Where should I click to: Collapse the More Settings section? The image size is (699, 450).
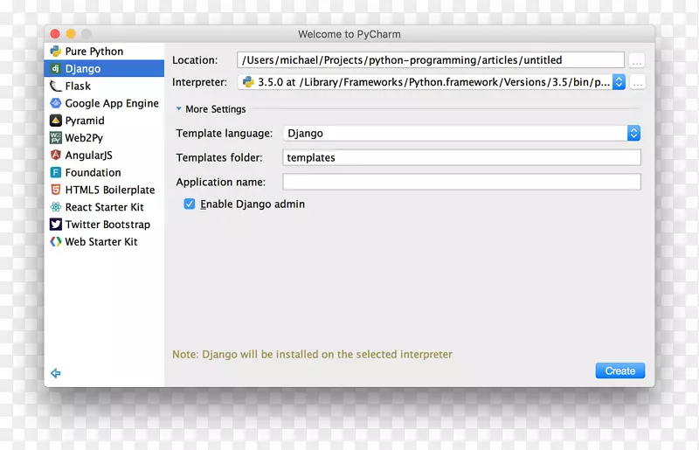click(x=179, y=109)
